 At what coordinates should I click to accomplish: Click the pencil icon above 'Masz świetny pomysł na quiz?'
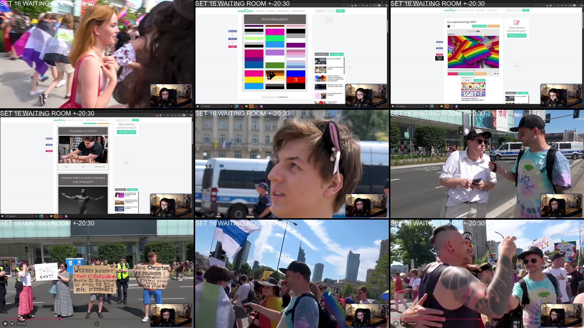coord(517,22)
